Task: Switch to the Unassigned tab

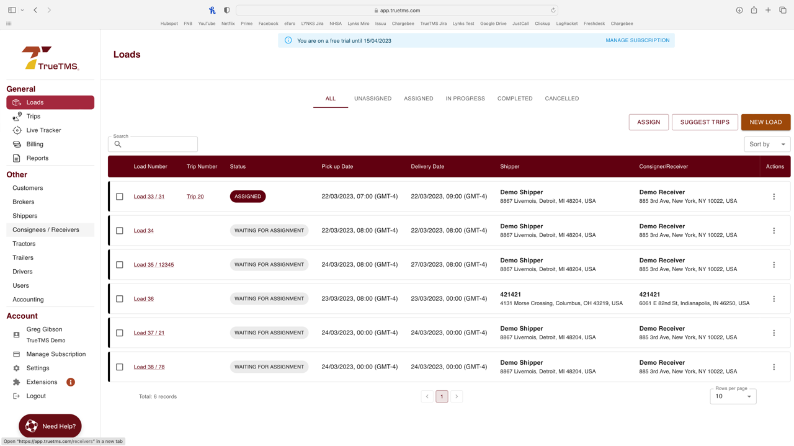Action: [372, 99]
